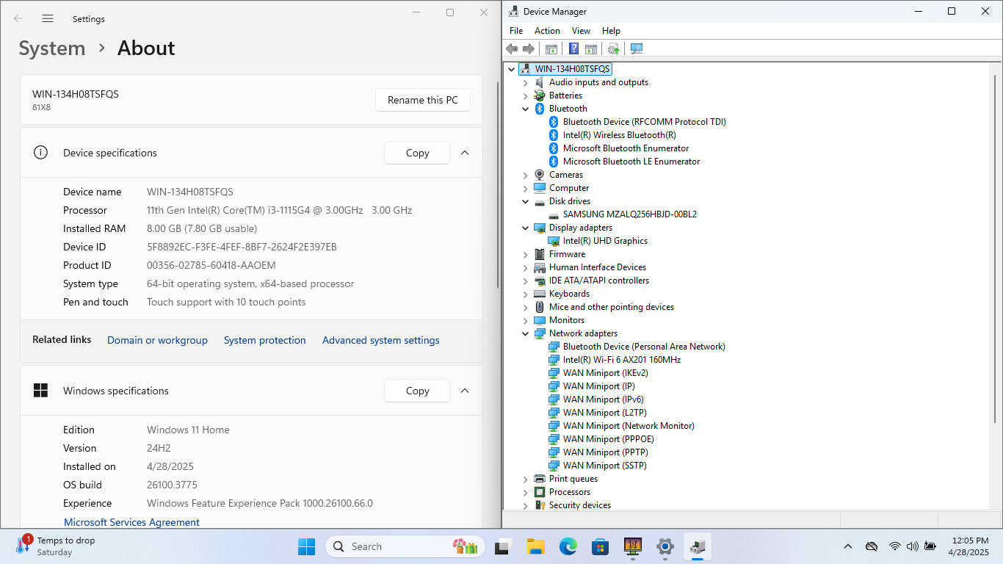Click the Settings gear icon on taskbar

coord(665,546)
